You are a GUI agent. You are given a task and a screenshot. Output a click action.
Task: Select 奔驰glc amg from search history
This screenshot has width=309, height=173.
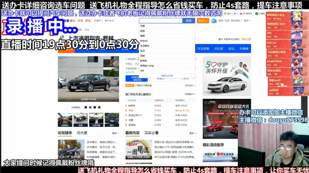147,65
